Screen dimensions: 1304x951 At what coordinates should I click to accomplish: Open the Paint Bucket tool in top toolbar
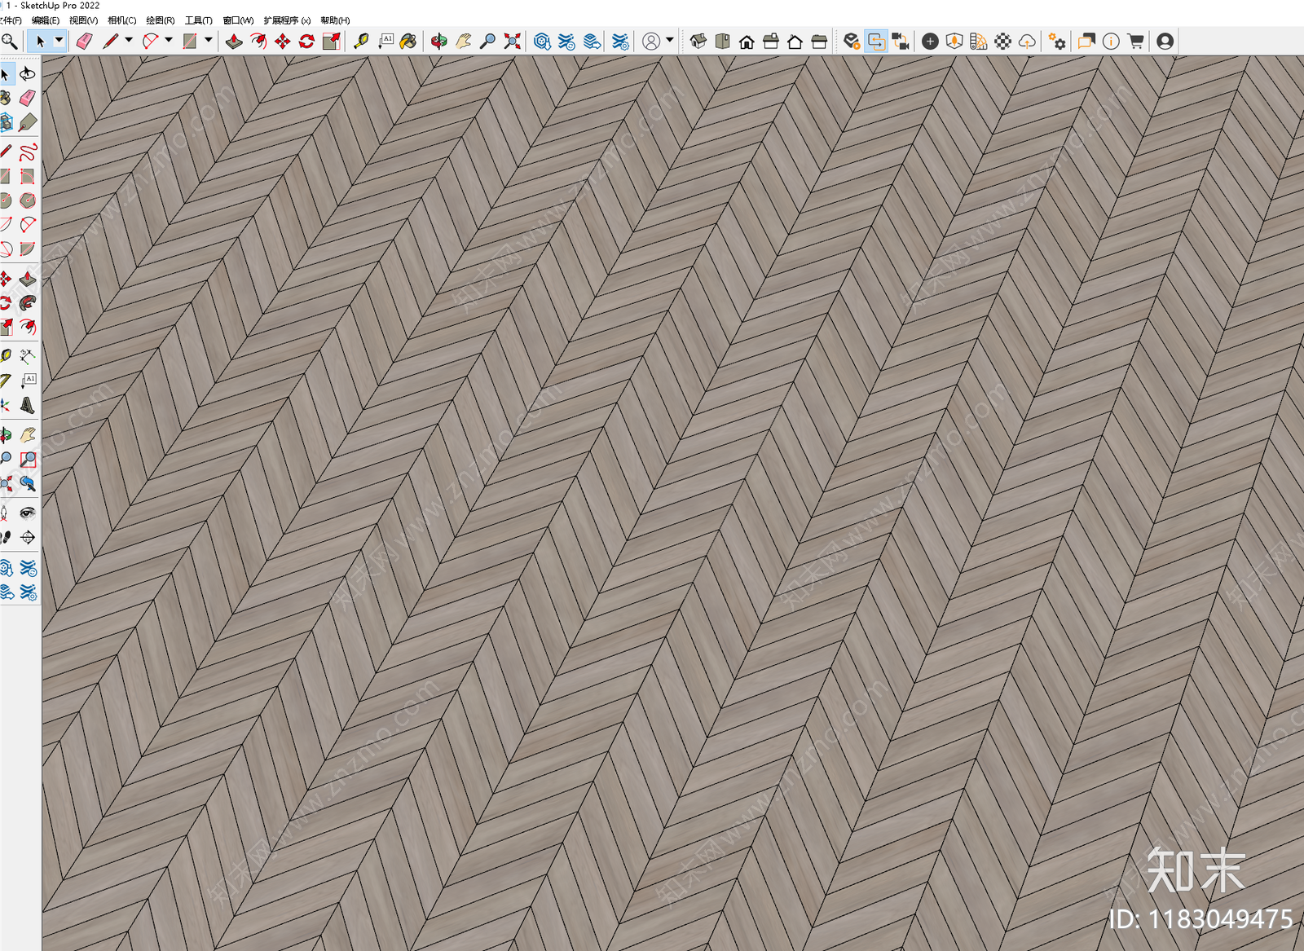click(x=408, y=41)
